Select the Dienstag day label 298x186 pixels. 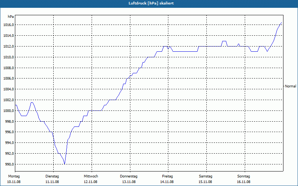[52, 176]
